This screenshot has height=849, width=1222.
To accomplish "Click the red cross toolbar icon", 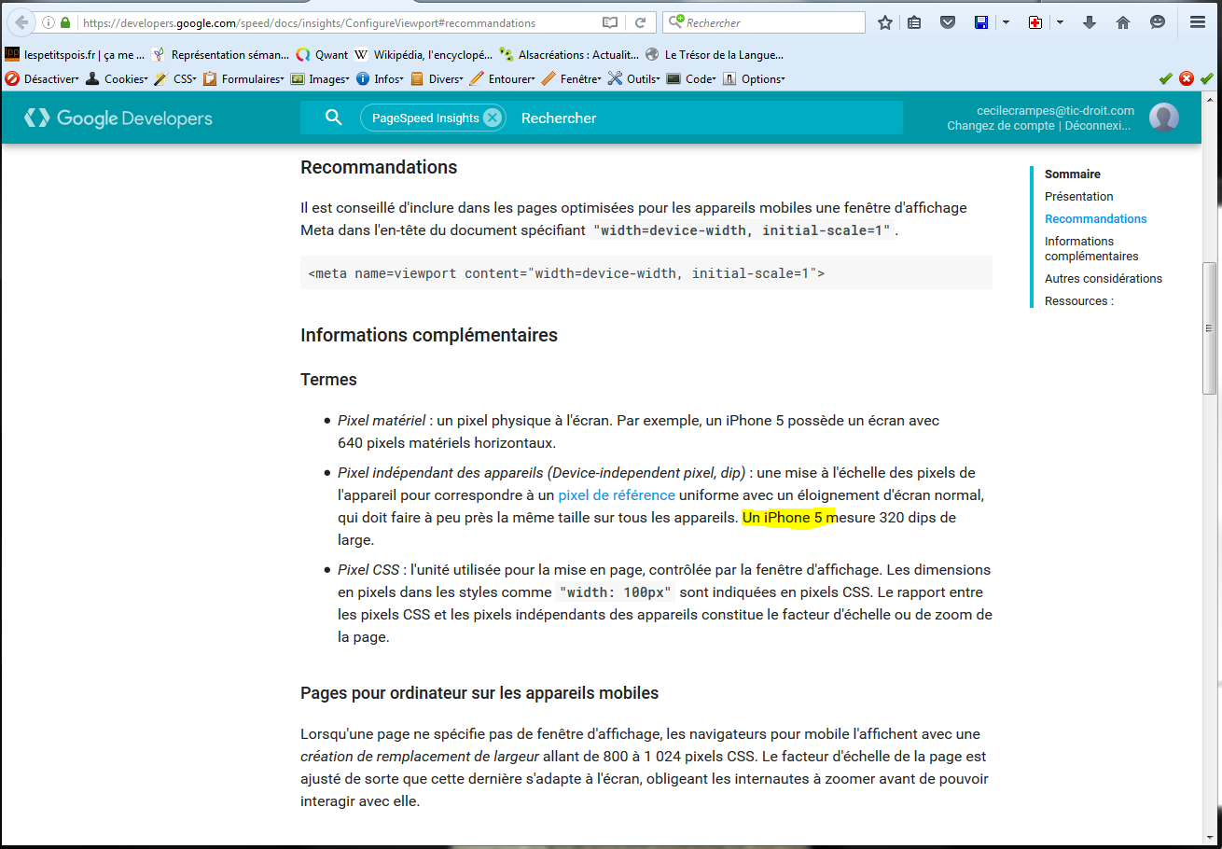I will (1035, 22).
